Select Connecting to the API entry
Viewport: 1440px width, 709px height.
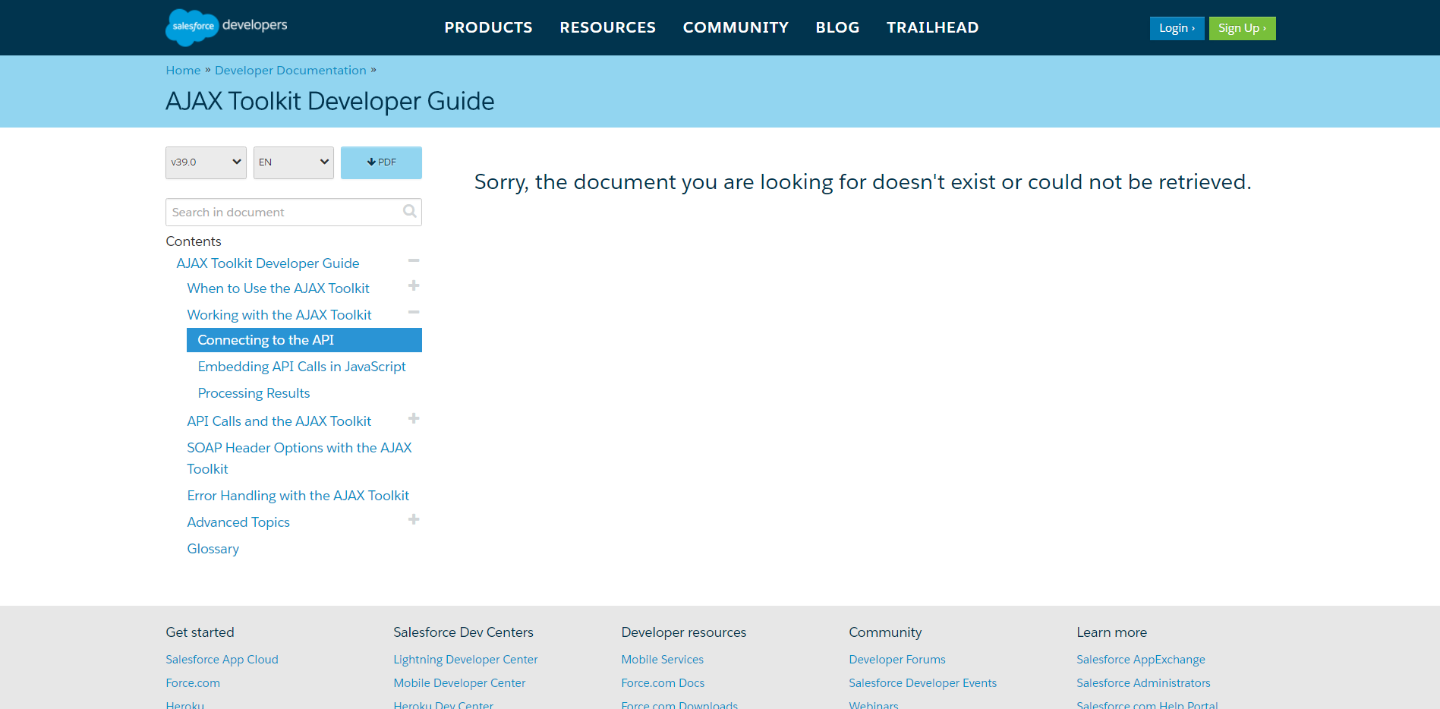(304, 340)
